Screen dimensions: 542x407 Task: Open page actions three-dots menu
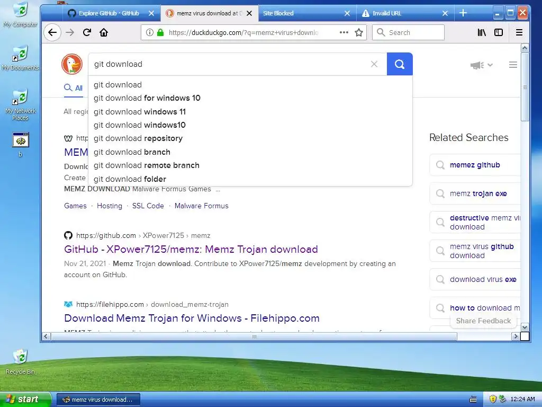[344, 32]
